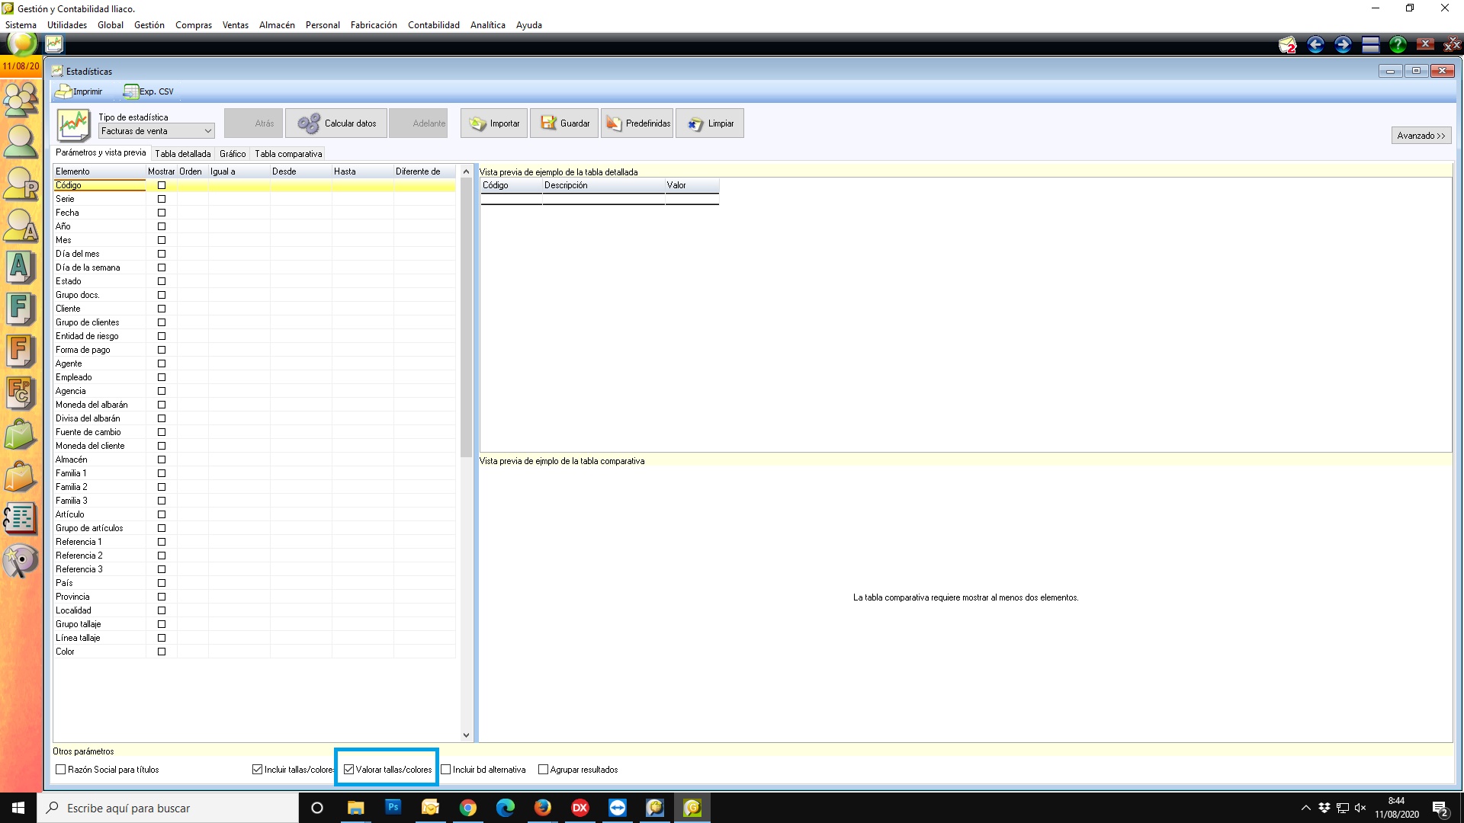Switch to the Tabla comparativa tab
The image size is (1464, 823).
[x=288, y=154]
